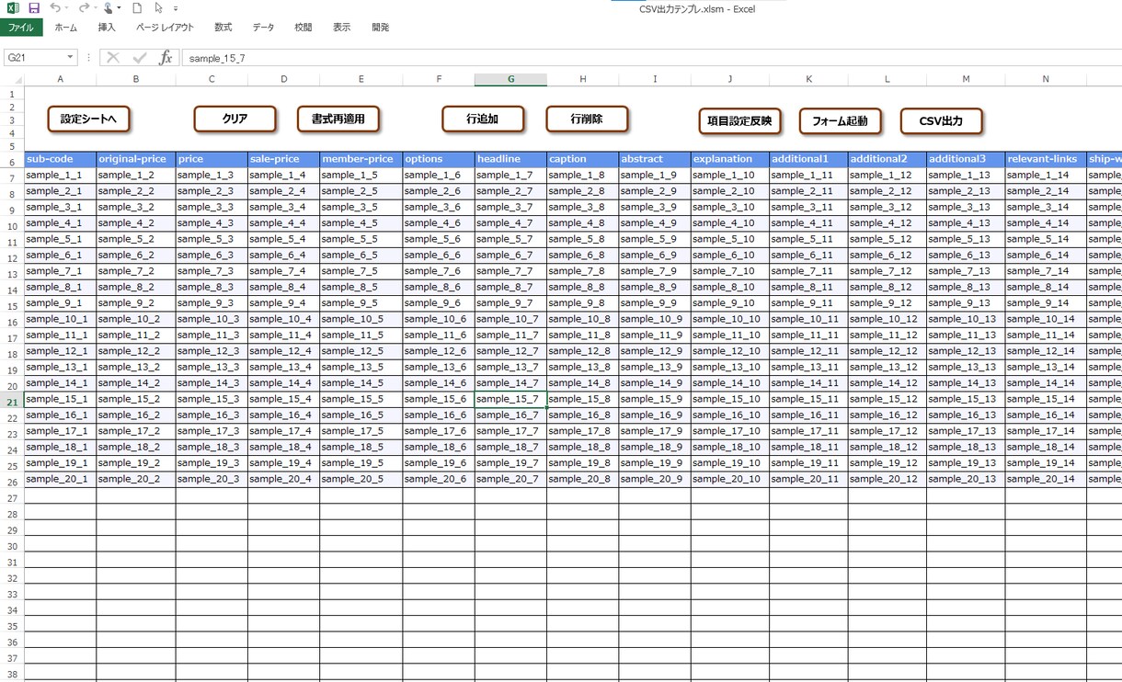Click the 設定シートへ button

88,119
